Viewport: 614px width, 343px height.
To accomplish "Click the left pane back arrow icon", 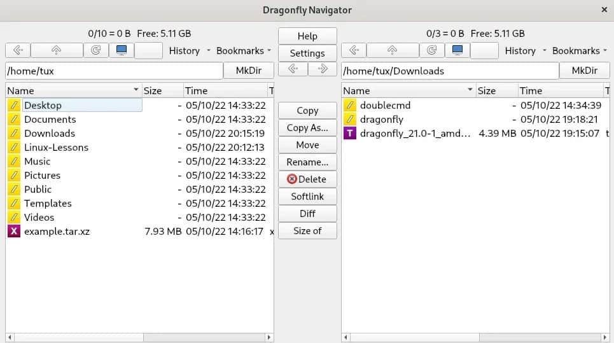I will click(x=18, y=50).
